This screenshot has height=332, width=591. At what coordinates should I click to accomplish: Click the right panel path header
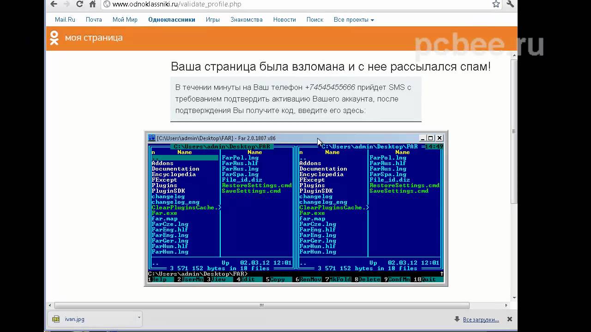pos(369,147)
